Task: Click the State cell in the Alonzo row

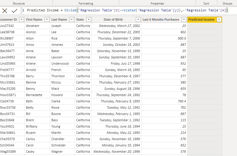Action: click(83, 32)
